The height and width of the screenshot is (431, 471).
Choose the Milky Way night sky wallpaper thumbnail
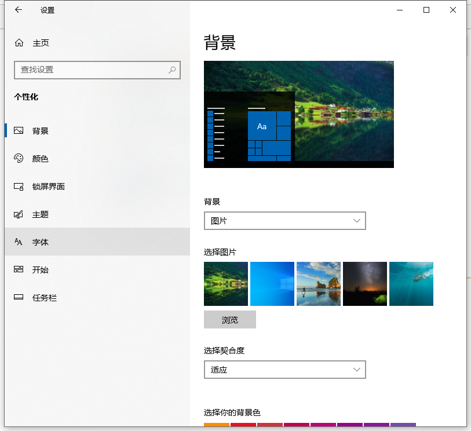click(x=364, y=283)
